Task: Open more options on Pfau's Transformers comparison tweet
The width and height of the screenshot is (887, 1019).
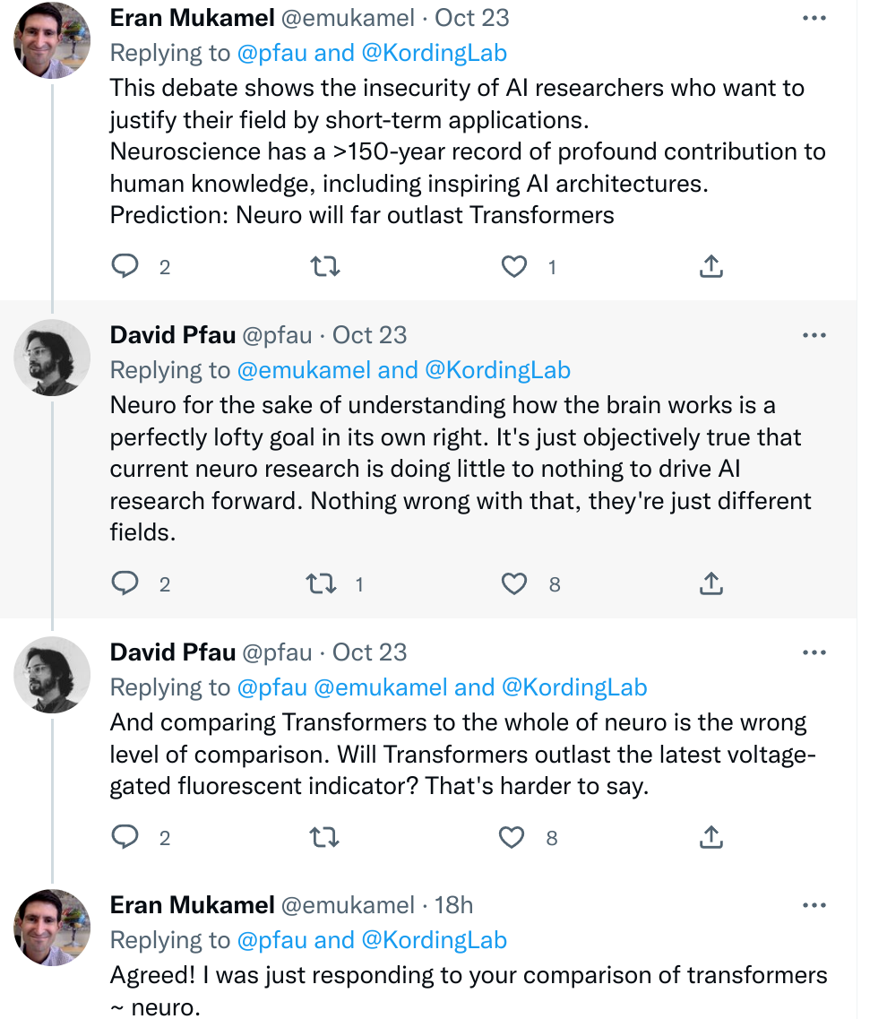Action: [814, 653]
